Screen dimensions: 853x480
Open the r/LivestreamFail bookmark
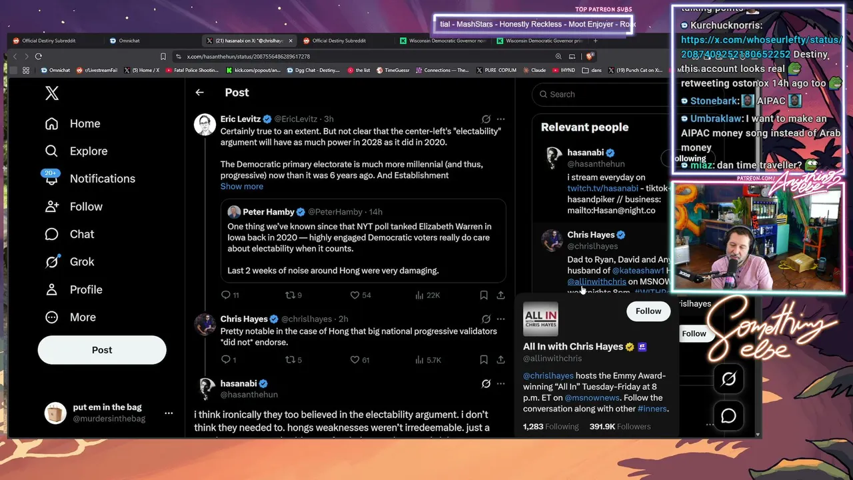coord(97,70)
